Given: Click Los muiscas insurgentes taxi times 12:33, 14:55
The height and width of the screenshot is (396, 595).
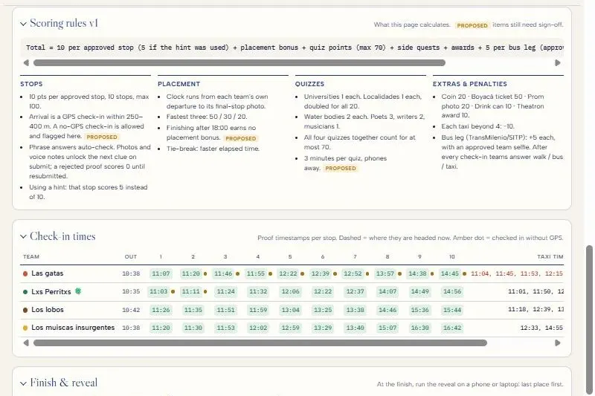Looking at the screenshot, I should click(542, 328).
